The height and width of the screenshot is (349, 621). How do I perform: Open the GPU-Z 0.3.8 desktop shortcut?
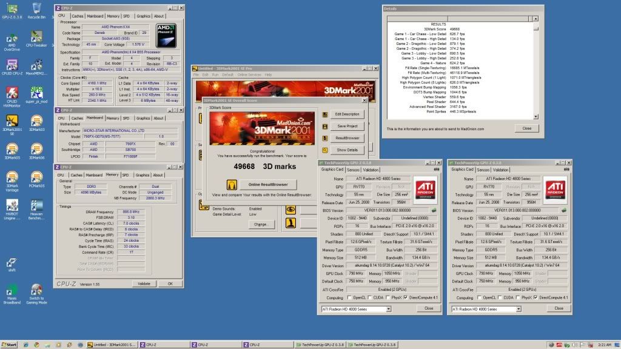[12, 11]
